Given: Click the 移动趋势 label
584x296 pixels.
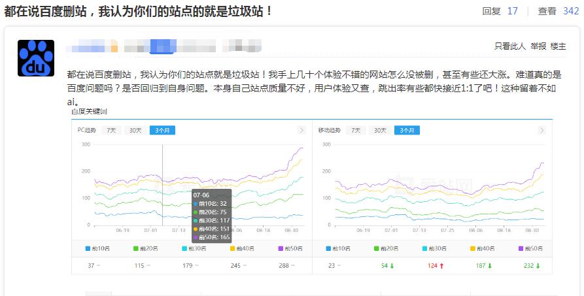Looking at the screenshot, I should tap(329, 130).
